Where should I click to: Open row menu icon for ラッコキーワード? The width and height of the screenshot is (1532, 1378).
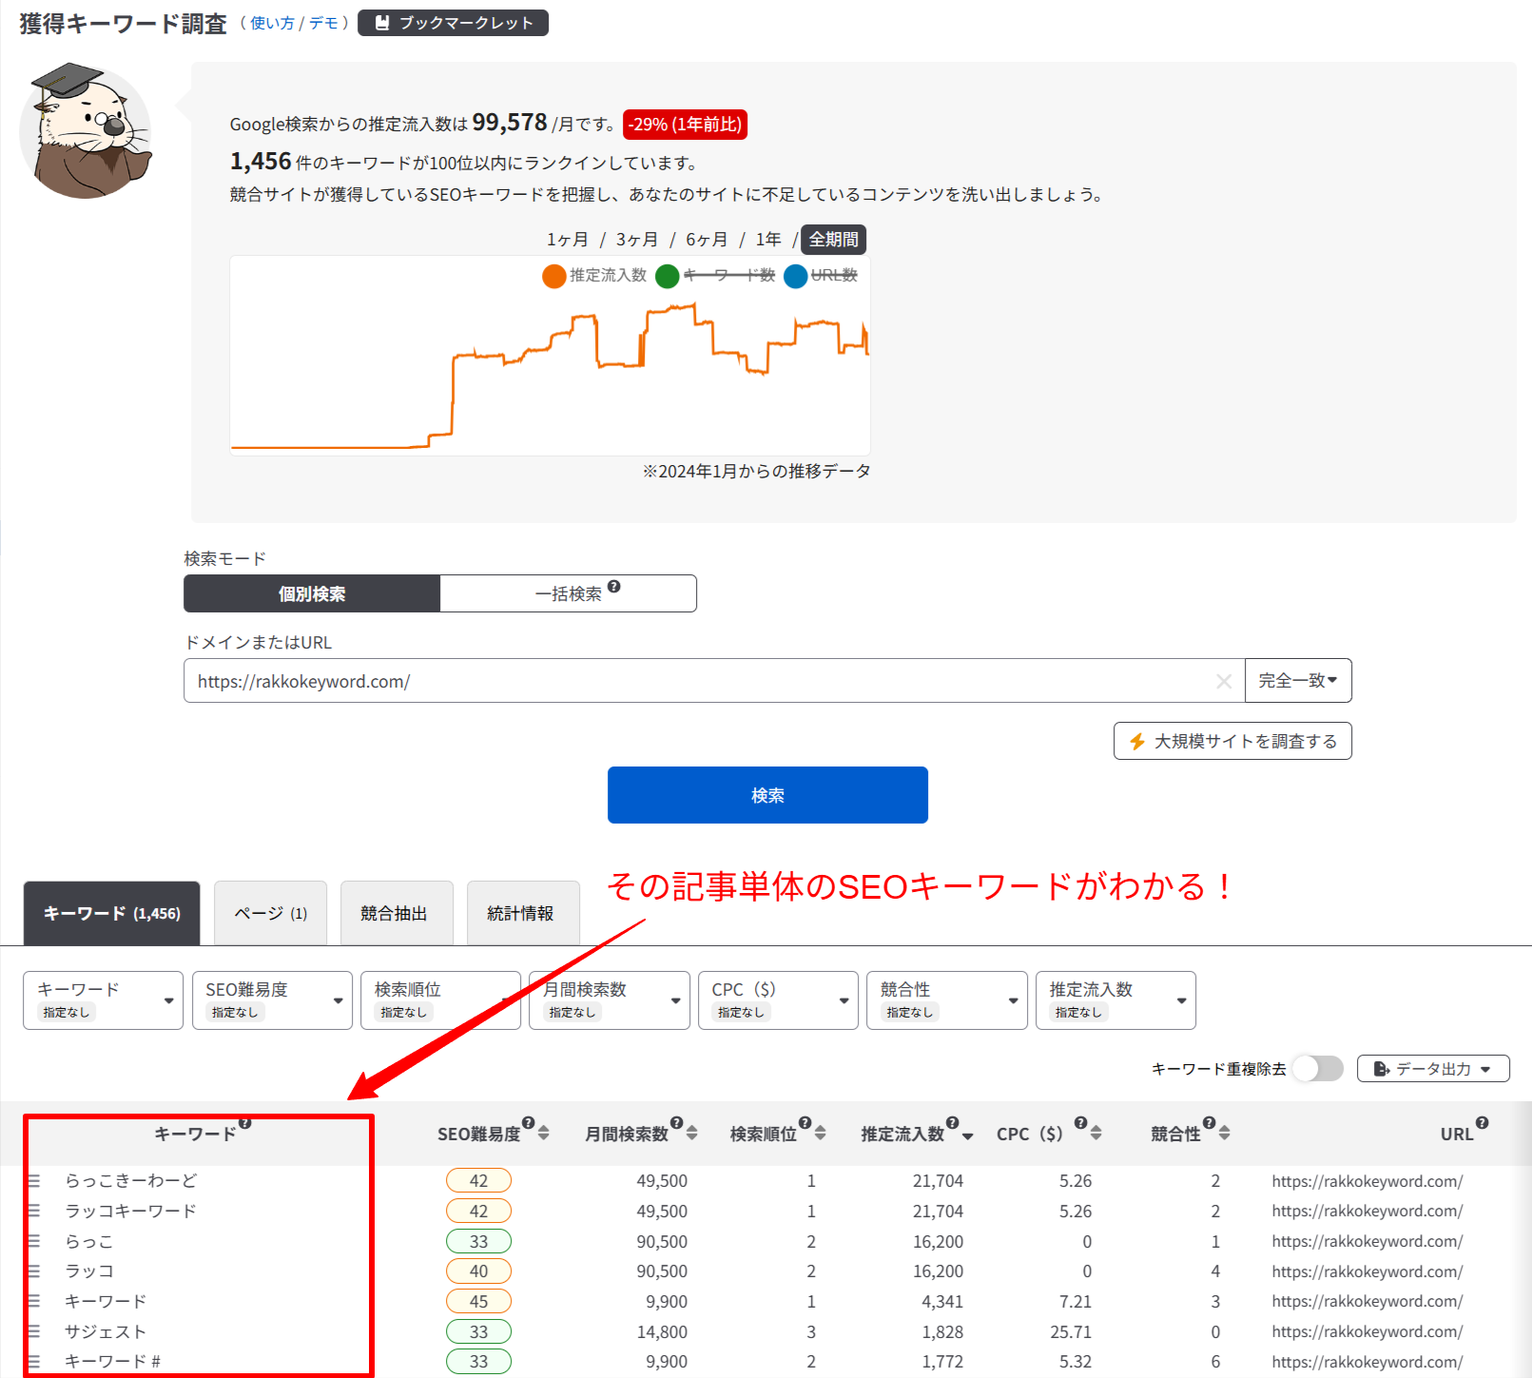34,1211
